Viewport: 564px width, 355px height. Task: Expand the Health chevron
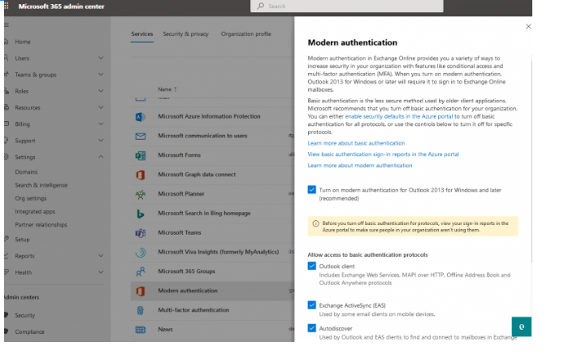pos(101,272)
